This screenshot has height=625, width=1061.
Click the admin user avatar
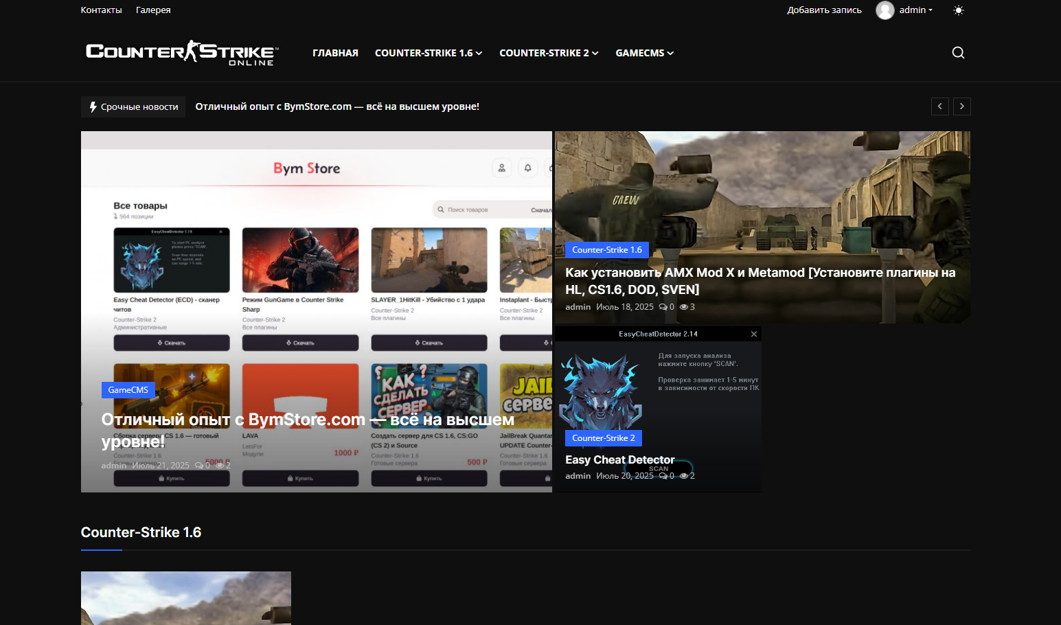point(885,10)
